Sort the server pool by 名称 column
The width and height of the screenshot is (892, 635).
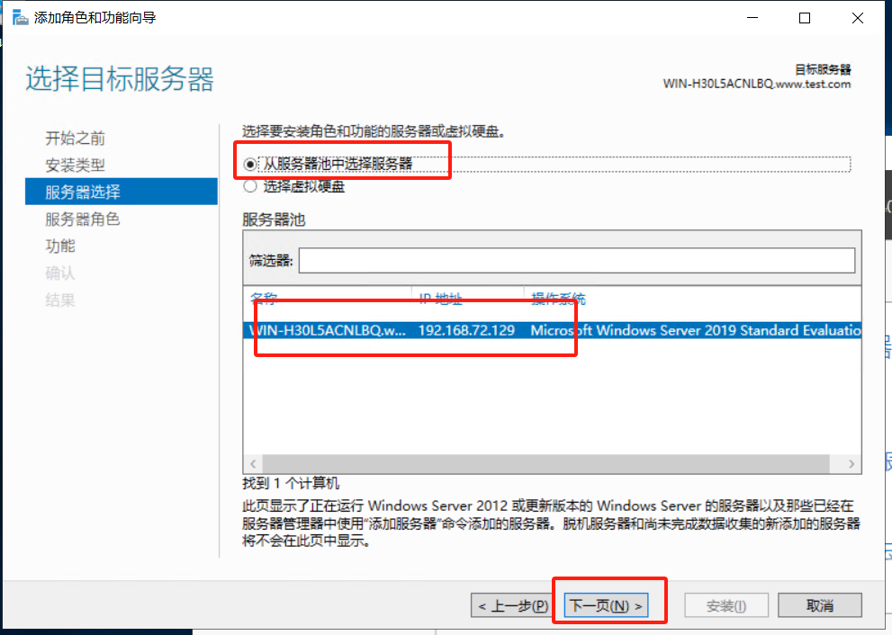point(264,298)
